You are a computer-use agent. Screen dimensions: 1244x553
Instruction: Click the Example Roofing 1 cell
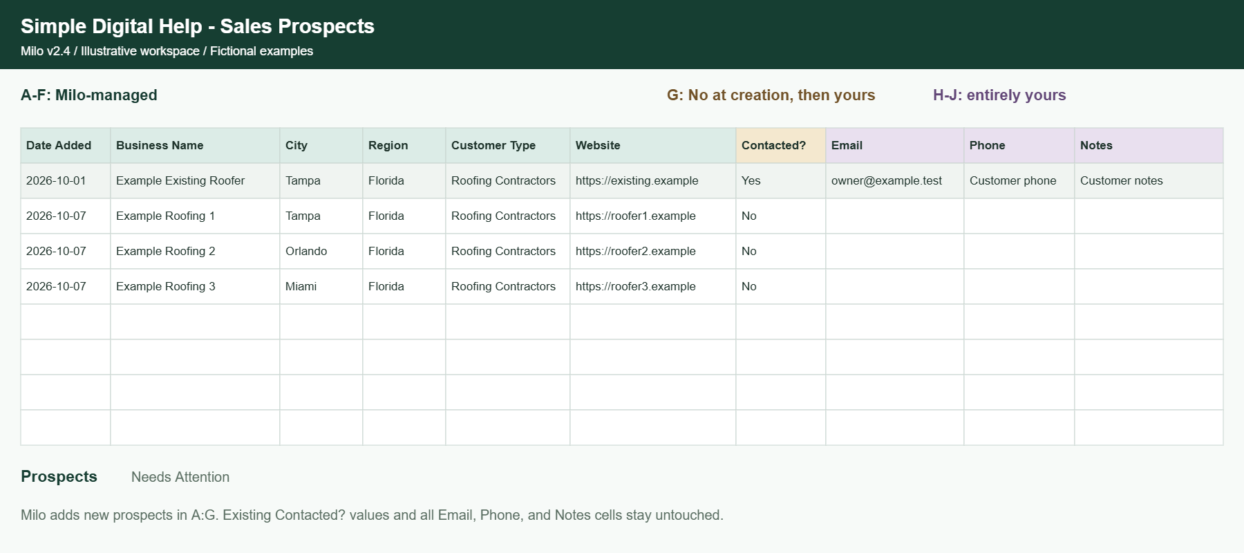pyautogui.click(x=195, y=216)
